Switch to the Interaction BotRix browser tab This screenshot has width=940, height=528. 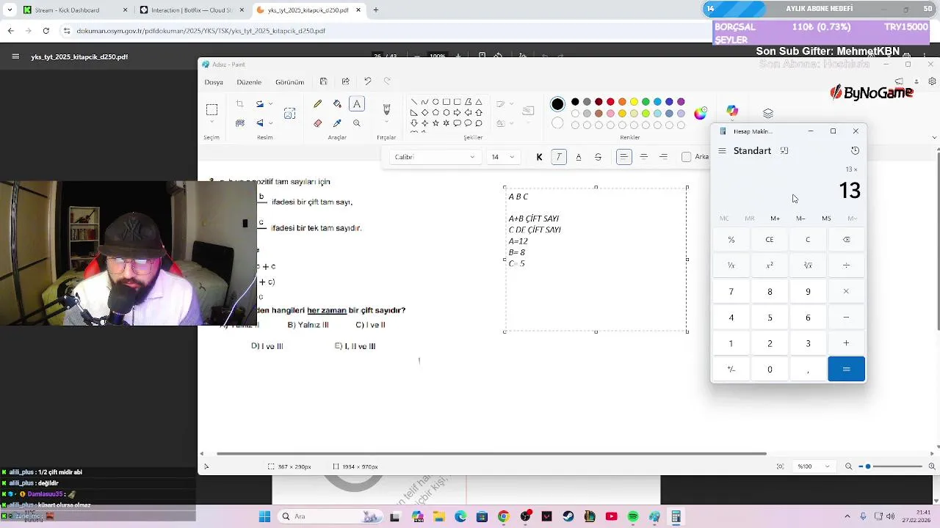click(191, 10)
